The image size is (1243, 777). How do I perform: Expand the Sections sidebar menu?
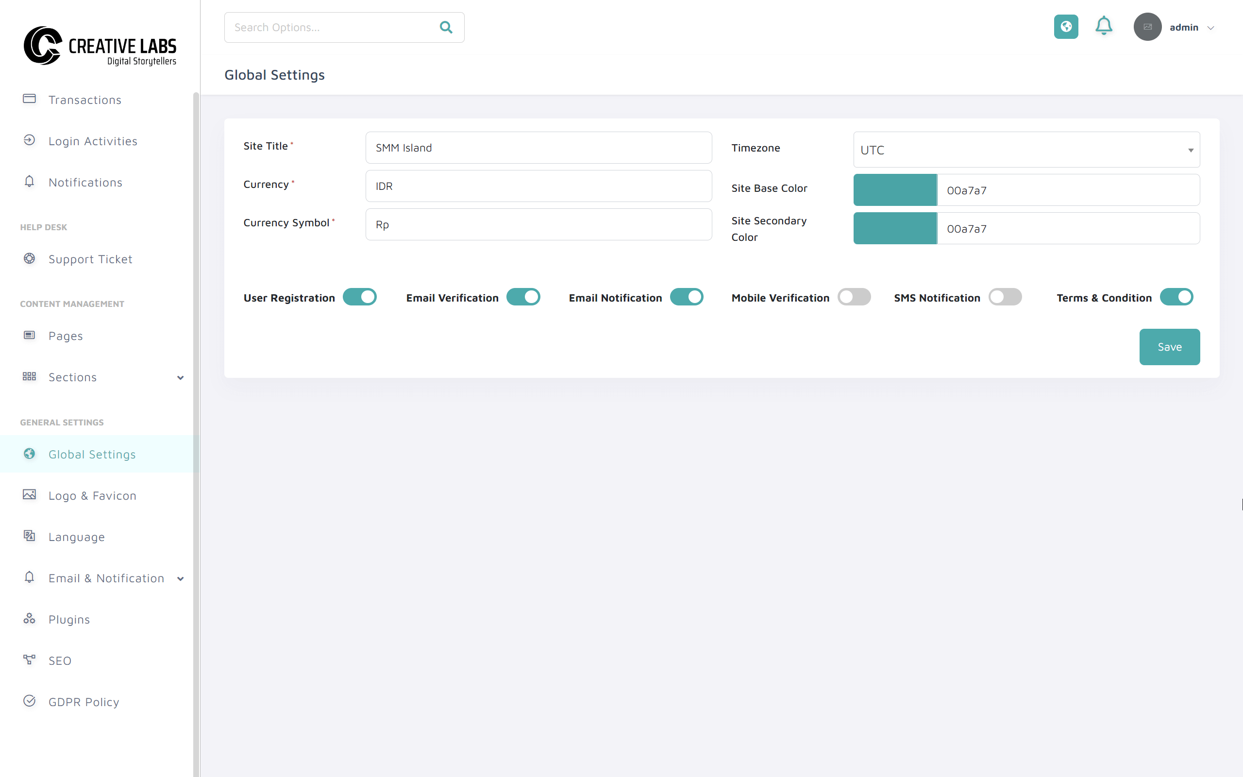pyautogui.click(x=180, y=378)
